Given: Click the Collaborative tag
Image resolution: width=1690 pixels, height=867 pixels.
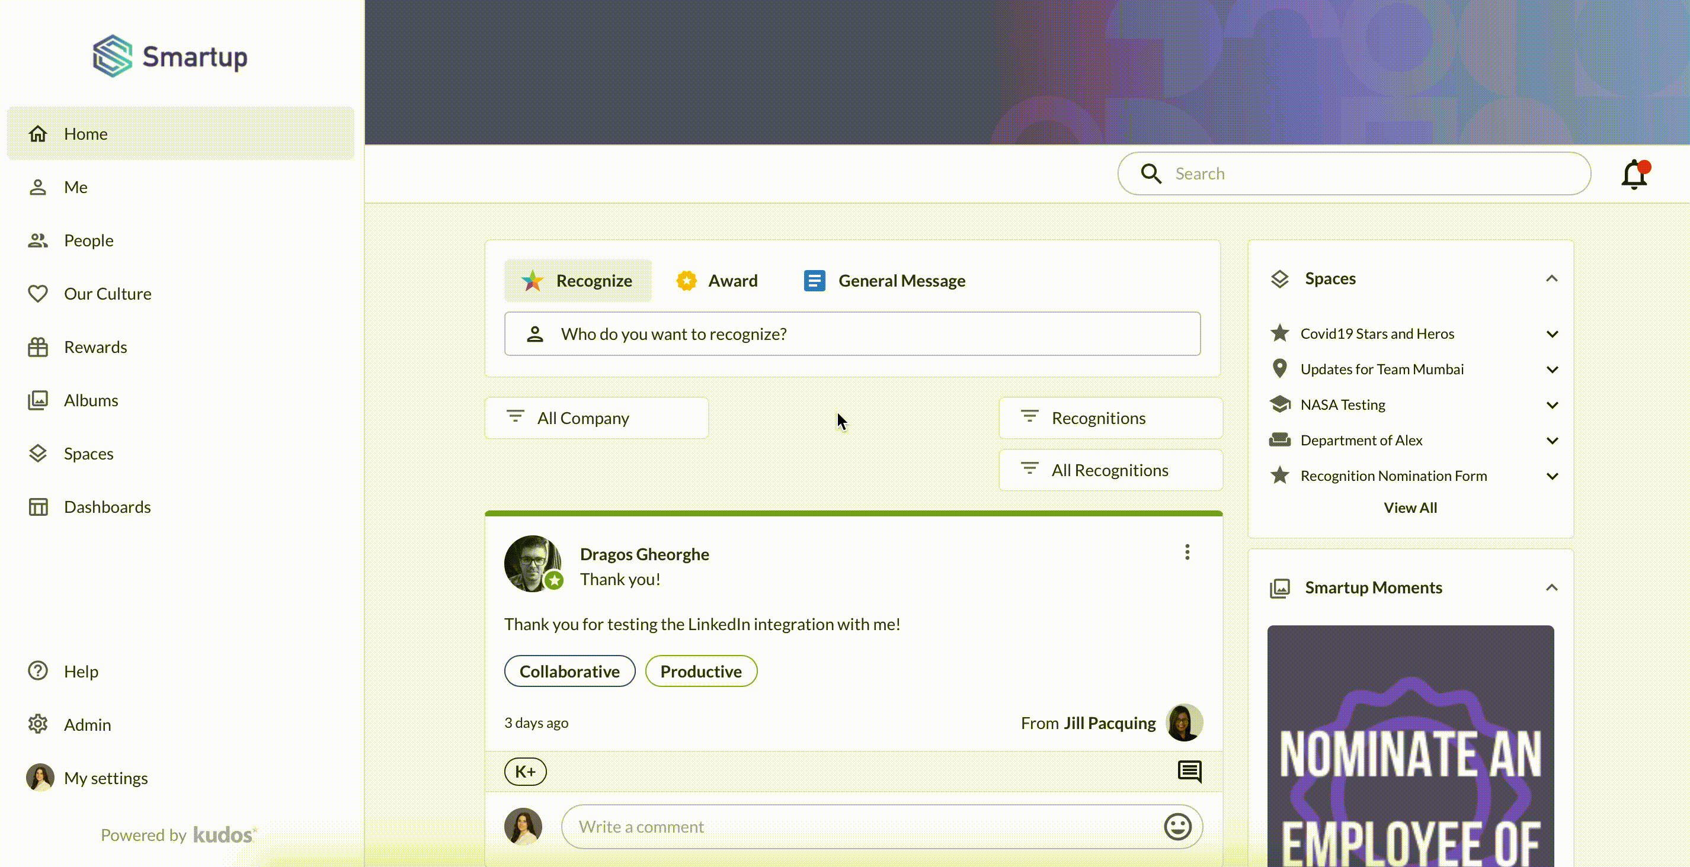Looking at the screenshot, I should pyautogui.click(x=569, y=671).
